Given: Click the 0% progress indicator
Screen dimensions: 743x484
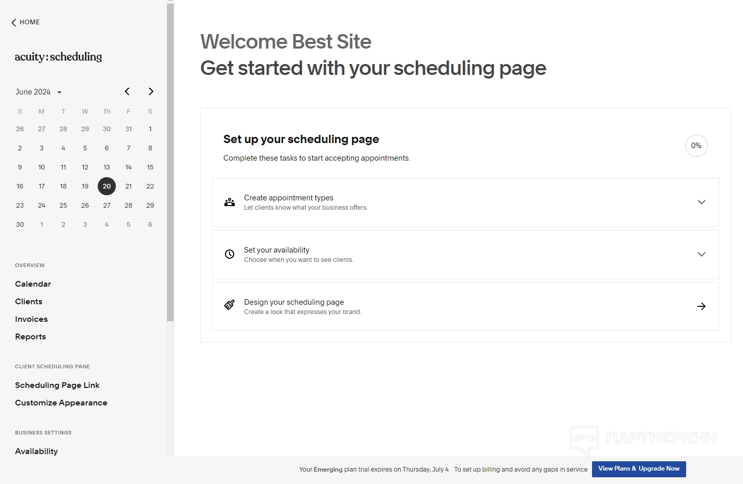Looking at the screenshot, I should point(696,146).
